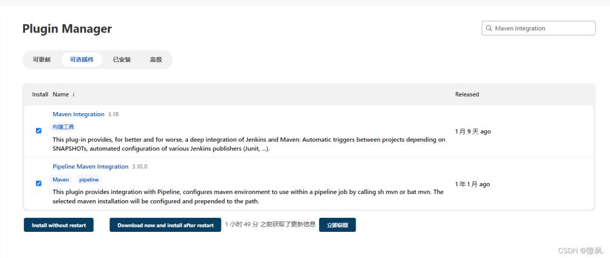This screenshot has width=610, height=258.
Task: Focus the plugin search input field
Action: pyautogui.click(x=539, y=29)
